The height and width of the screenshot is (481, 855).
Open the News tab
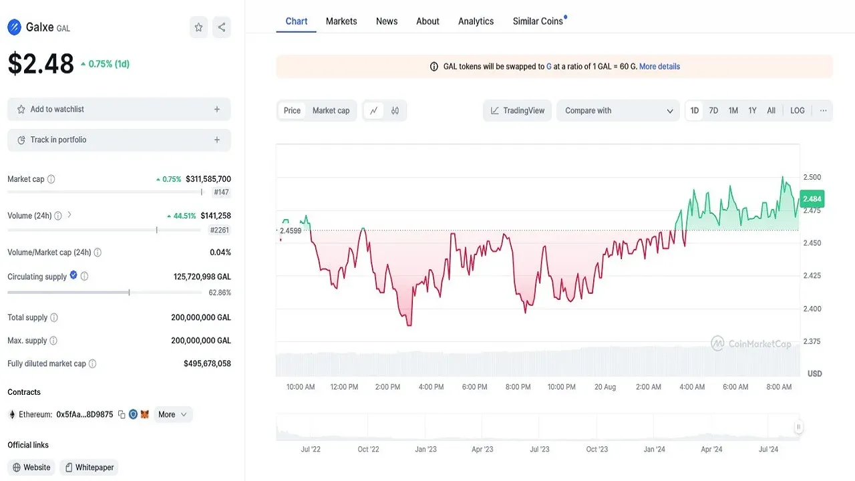pos(387,21)
